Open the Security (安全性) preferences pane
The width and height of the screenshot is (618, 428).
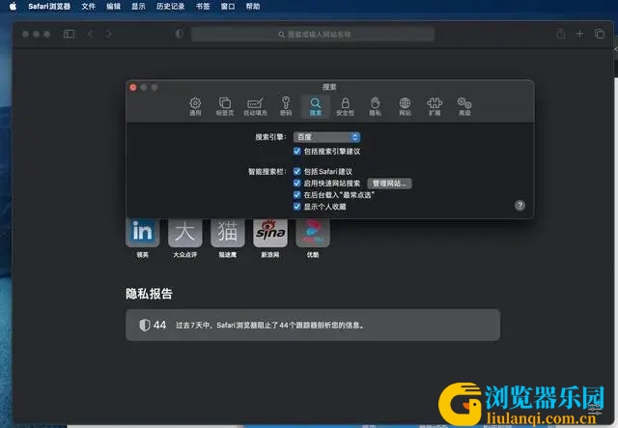345,106
